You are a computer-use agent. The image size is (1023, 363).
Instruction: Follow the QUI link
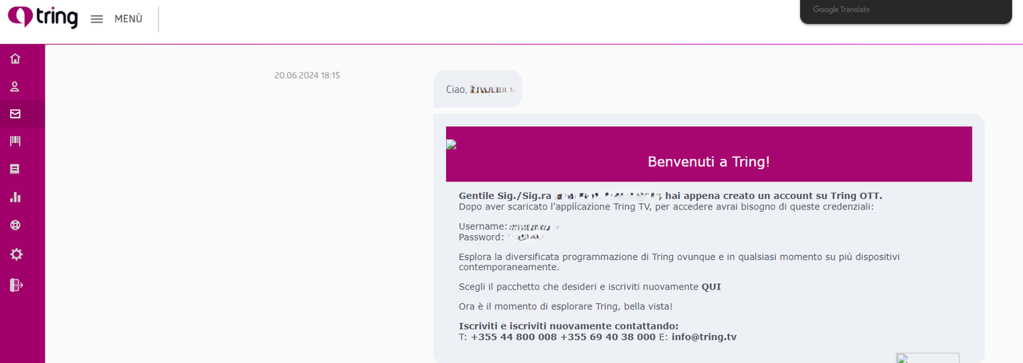tap(711, 287)
